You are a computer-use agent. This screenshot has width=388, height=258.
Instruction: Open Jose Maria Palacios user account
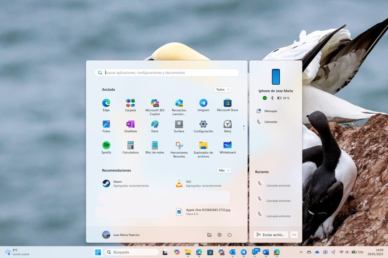point(121,235)
